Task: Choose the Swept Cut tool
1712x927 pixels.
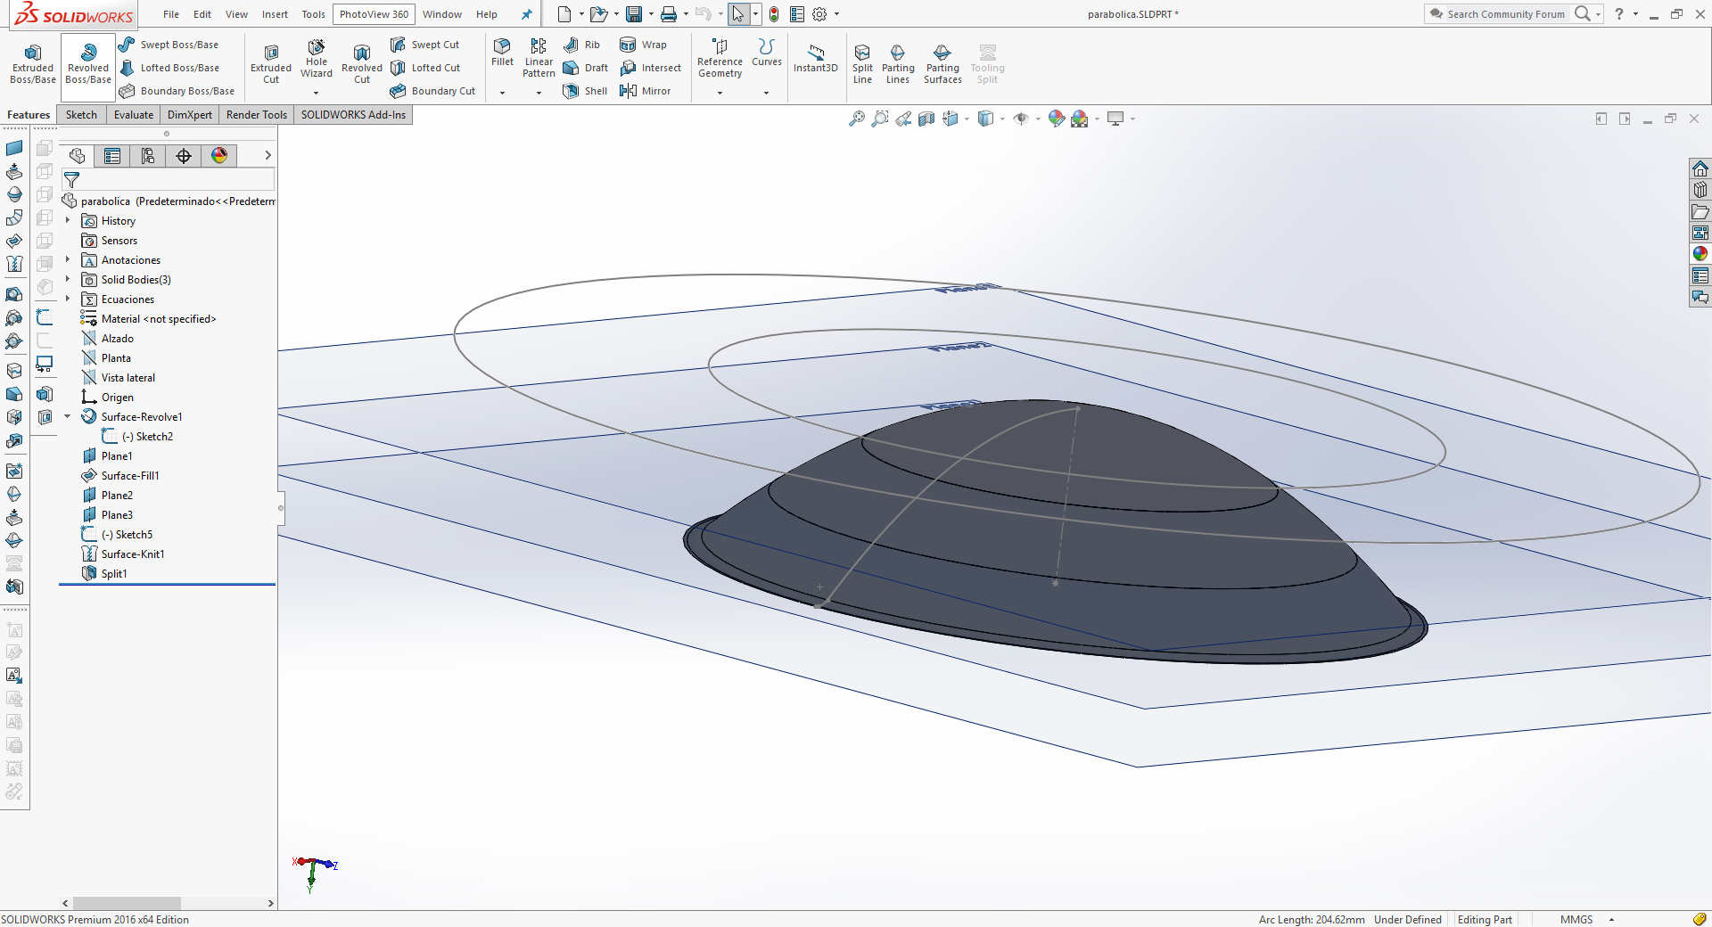Action: click(425, 45)
